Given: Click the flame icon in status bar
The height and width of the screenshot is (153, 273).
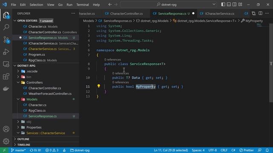Looking at the screenshot, I should pyautogui.click(x=64, y=150).
